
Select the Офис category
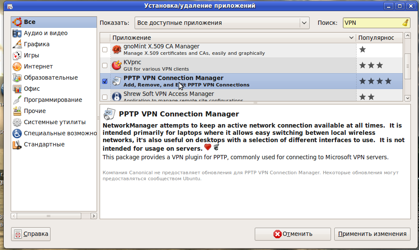(x=54, y=89)
